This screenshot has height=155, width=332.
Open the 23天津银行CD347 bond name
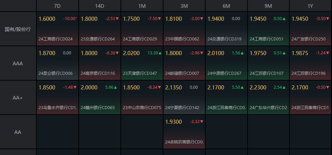[x=140, y=73]
